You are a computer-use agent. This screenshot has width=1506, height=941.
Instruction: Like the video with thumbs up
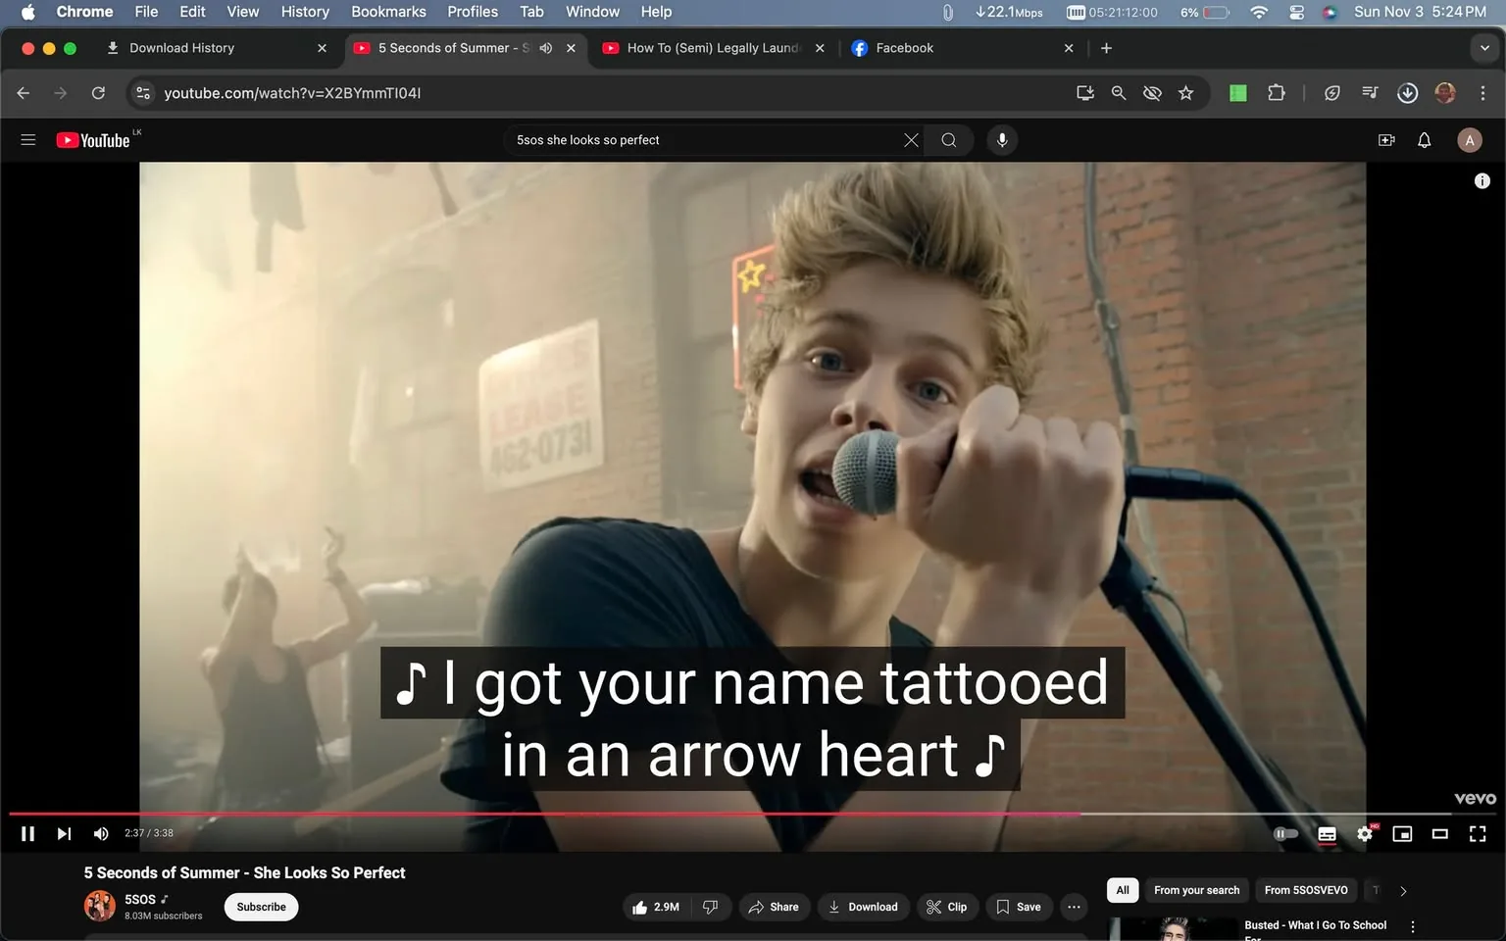pyautogui.click(x=648, y=907)
